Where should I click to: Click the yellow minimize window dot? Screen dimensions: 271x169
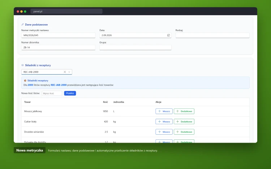pos(21,12)
